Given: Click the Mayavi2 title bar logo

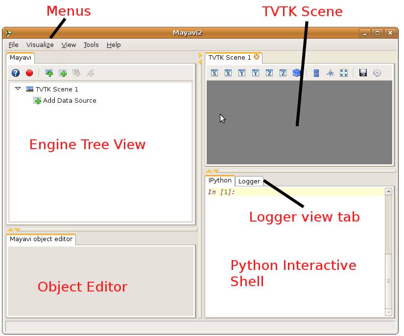Looking at the screenshot, I should [9, 33].
